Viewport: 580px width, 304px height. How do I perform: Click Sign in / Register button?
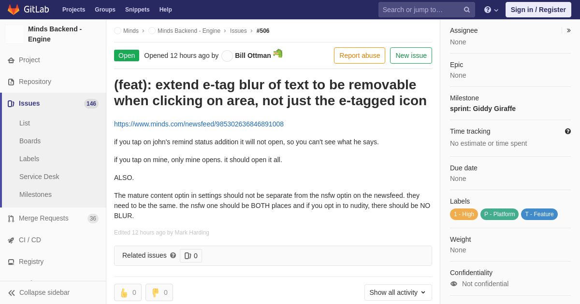(x=538, y=10)
